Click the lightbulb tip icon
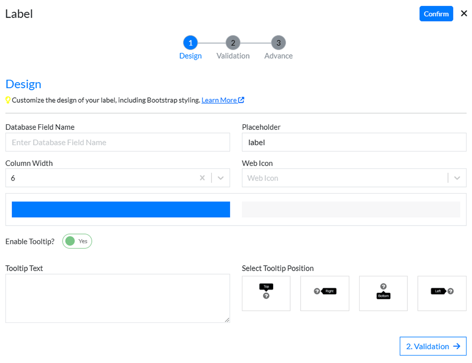This screenshot has height=363, width=472. click(x=8, y=100)
